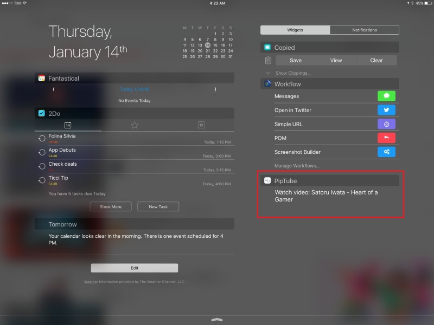Tap the purple Simple URL workflow icon
Screen dimensions: 434x325
point(386,124)
